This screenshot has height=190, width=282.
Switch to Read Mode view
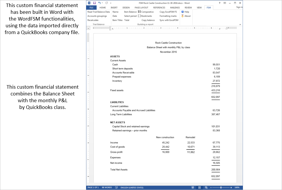(x=193, y=187)
